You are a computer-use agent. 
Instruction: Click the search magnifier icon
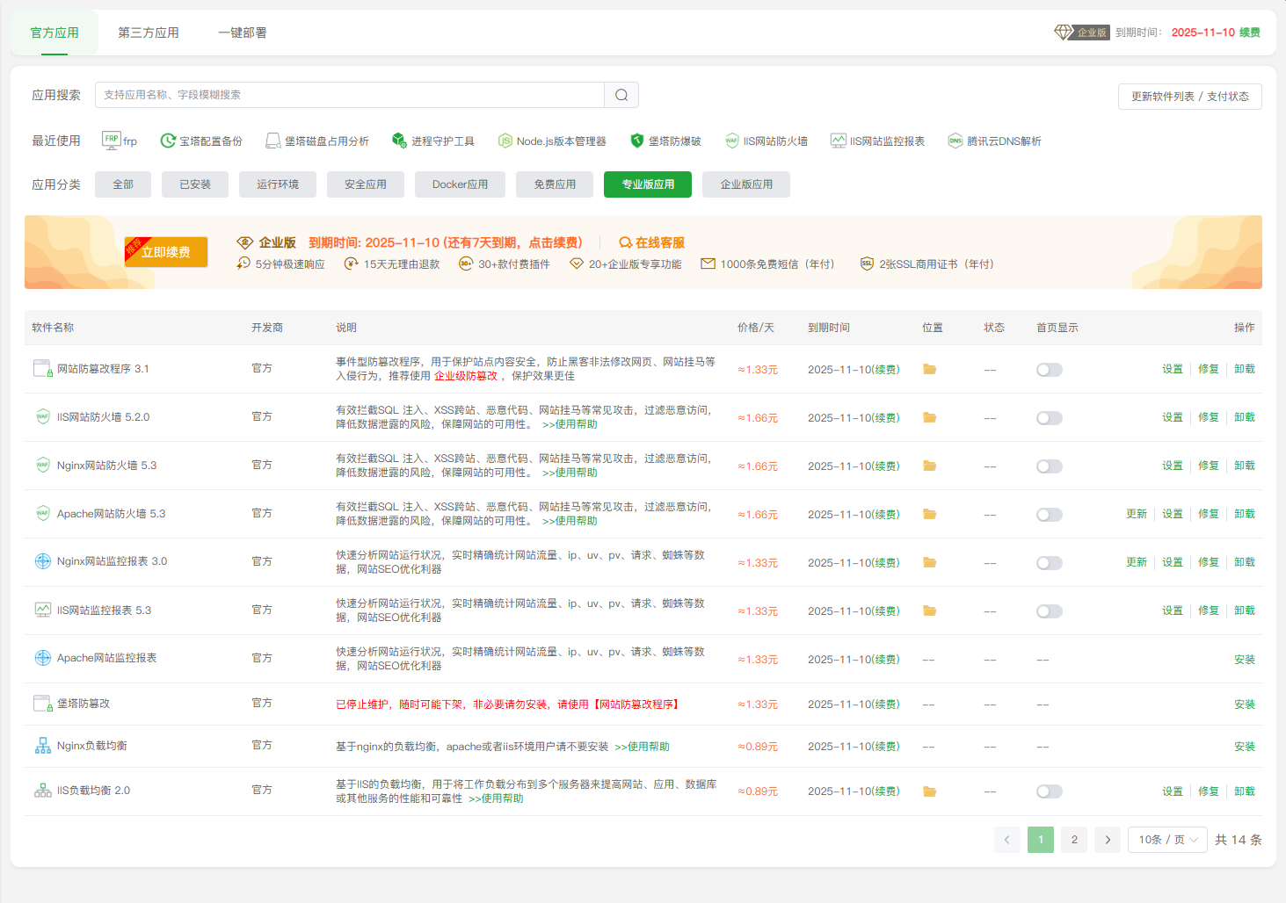pos(621,94)
